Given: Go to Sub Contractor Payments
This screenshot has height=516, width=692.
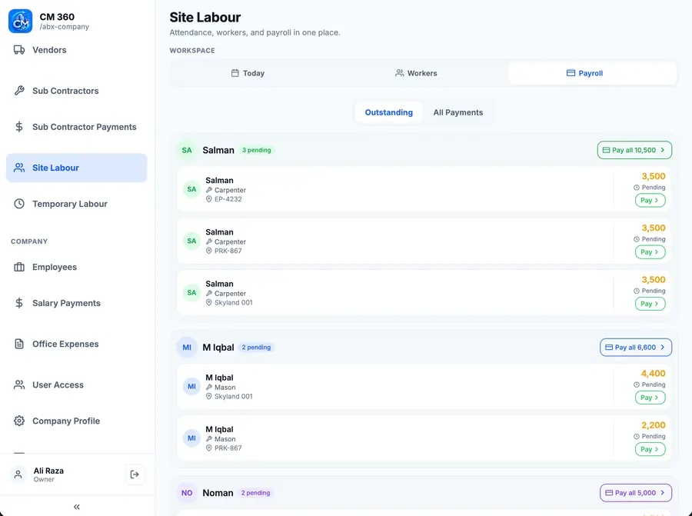Looking at the screenshot, I should point(76,127).
